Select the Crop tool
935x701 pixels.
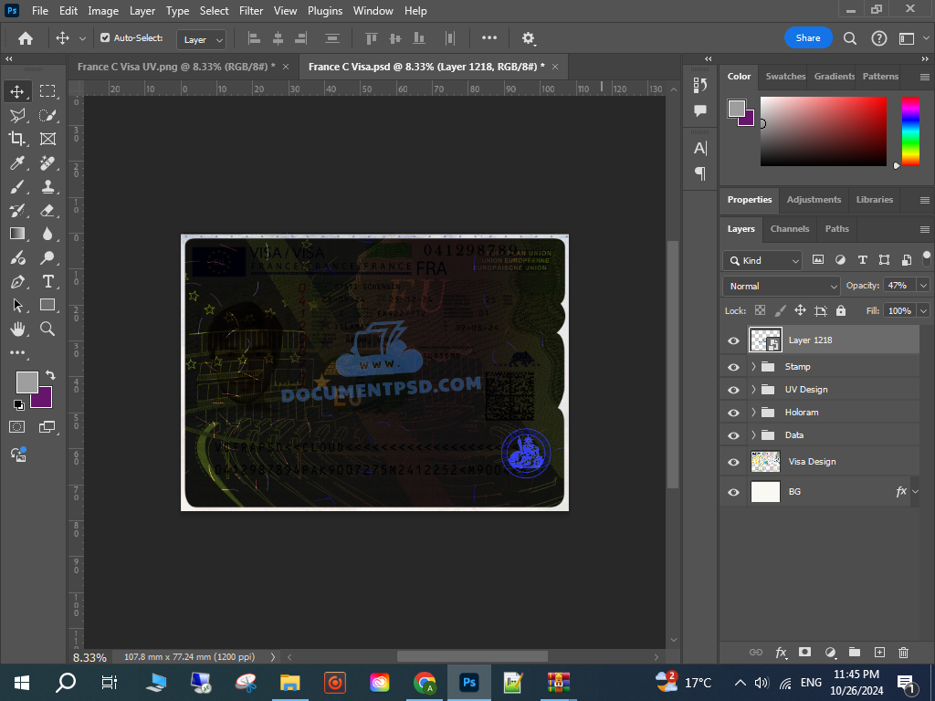coord(16,139)
